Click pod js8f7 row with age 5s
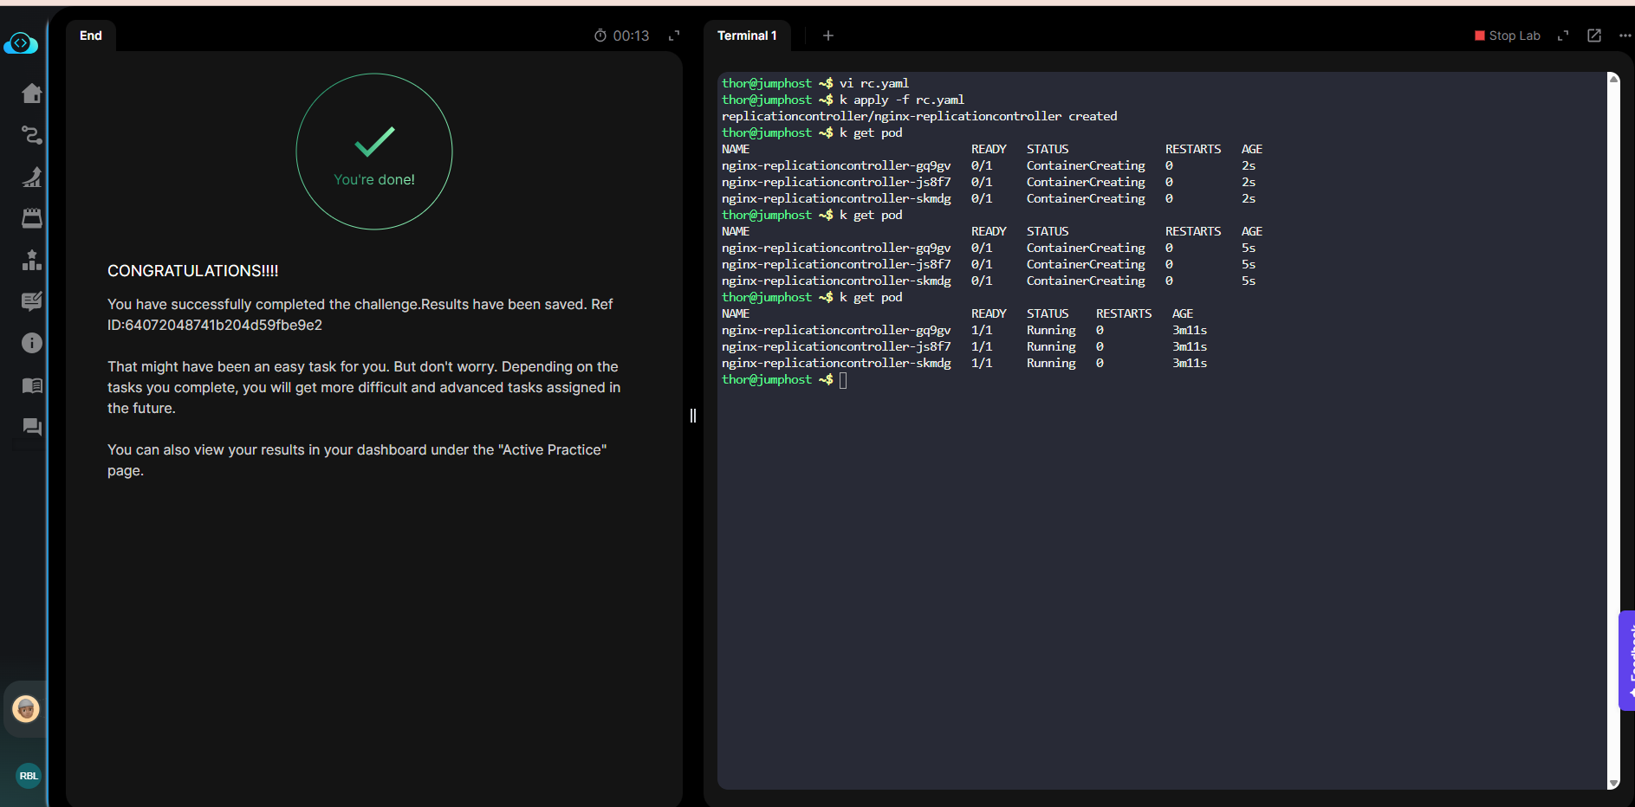Screen dimensions: 1635x807 [x=989, y=264]
